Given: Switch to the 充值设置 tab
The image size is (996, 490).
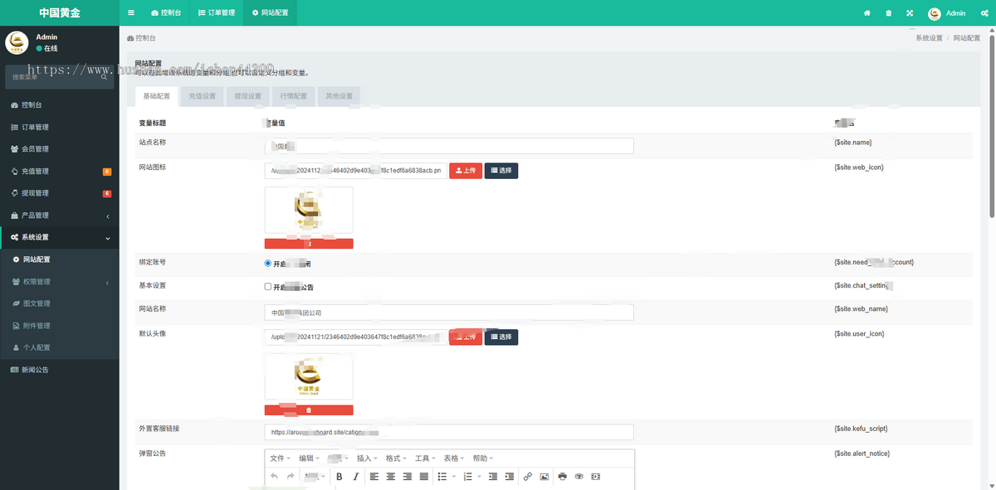Looking at the screenshot, I should 202,96.
